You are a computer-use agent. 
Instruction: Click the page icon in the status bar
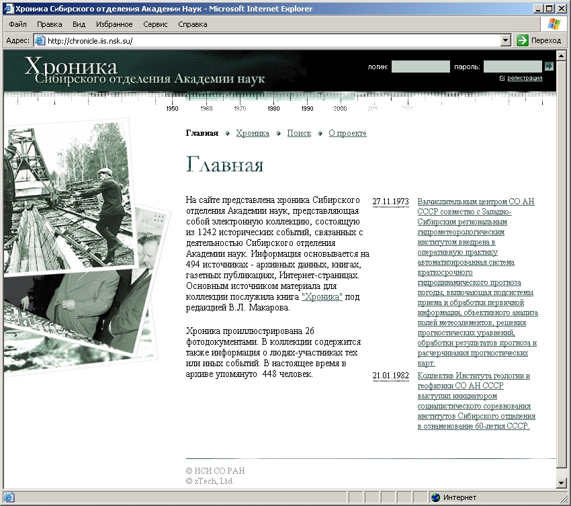click(9, 497)
